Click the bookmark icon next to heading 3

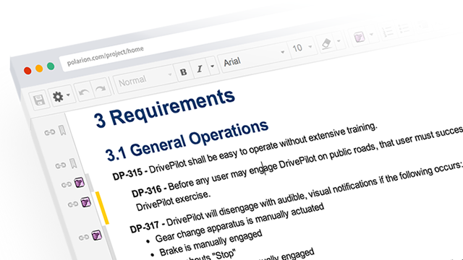62,130
